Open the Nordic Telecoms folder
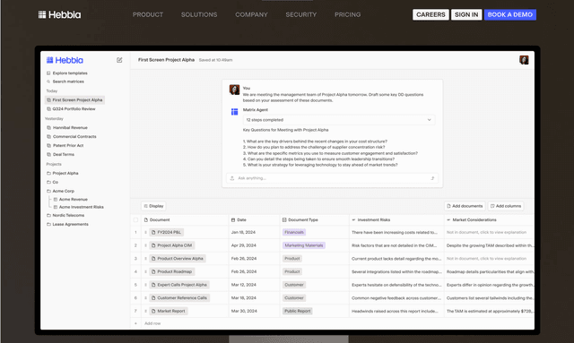Image resolution: width=574 pixels, height=343 pixels. point(65,215)
